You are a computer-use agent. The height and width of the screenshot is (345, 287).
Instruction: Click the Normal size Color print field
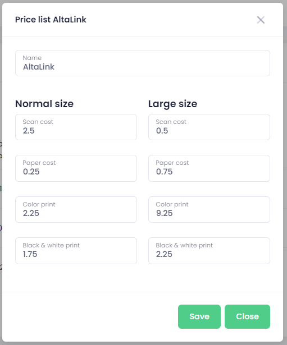tap(76, 209)
